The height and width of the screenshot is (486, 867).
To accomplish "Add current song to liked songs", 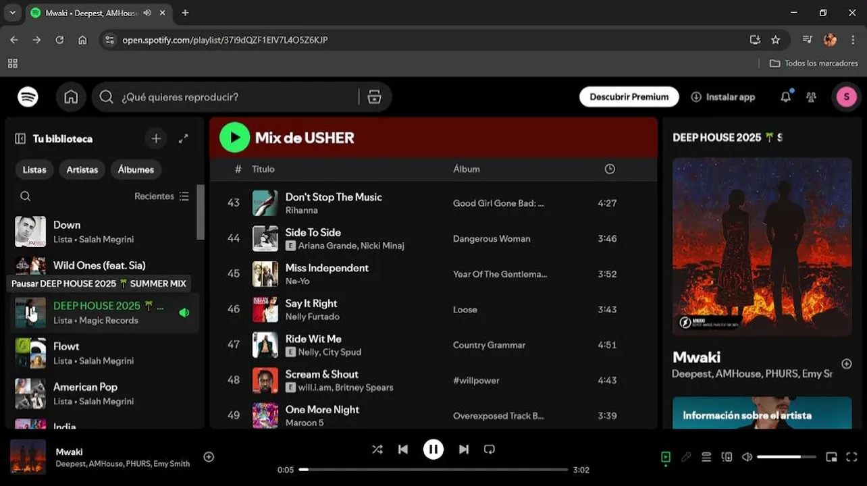I will point(209,457).
